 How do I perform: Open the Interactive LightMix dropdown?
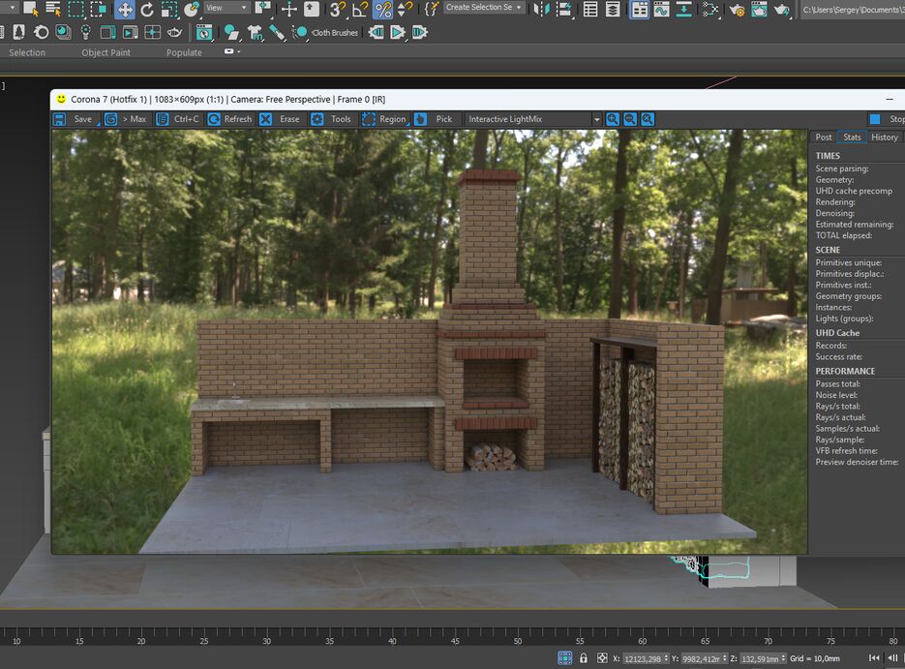pos(532,119)
